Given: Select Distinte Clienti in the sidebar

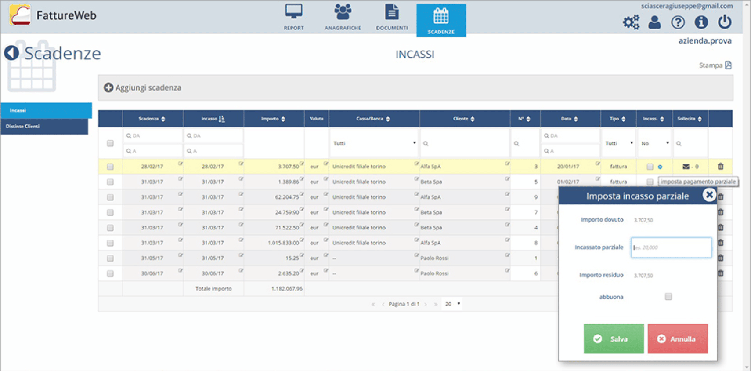Looking at the screenshot, I should 44,127.
